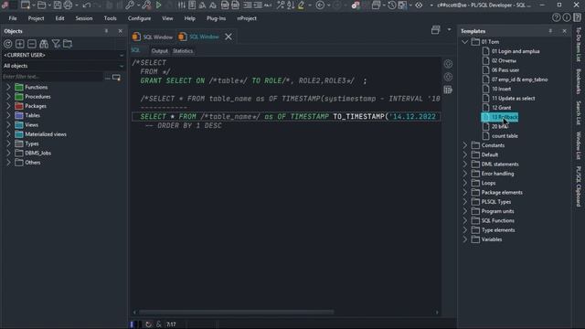
Task: Open the CURRENT USER dropdown
Action: [122, 55]
